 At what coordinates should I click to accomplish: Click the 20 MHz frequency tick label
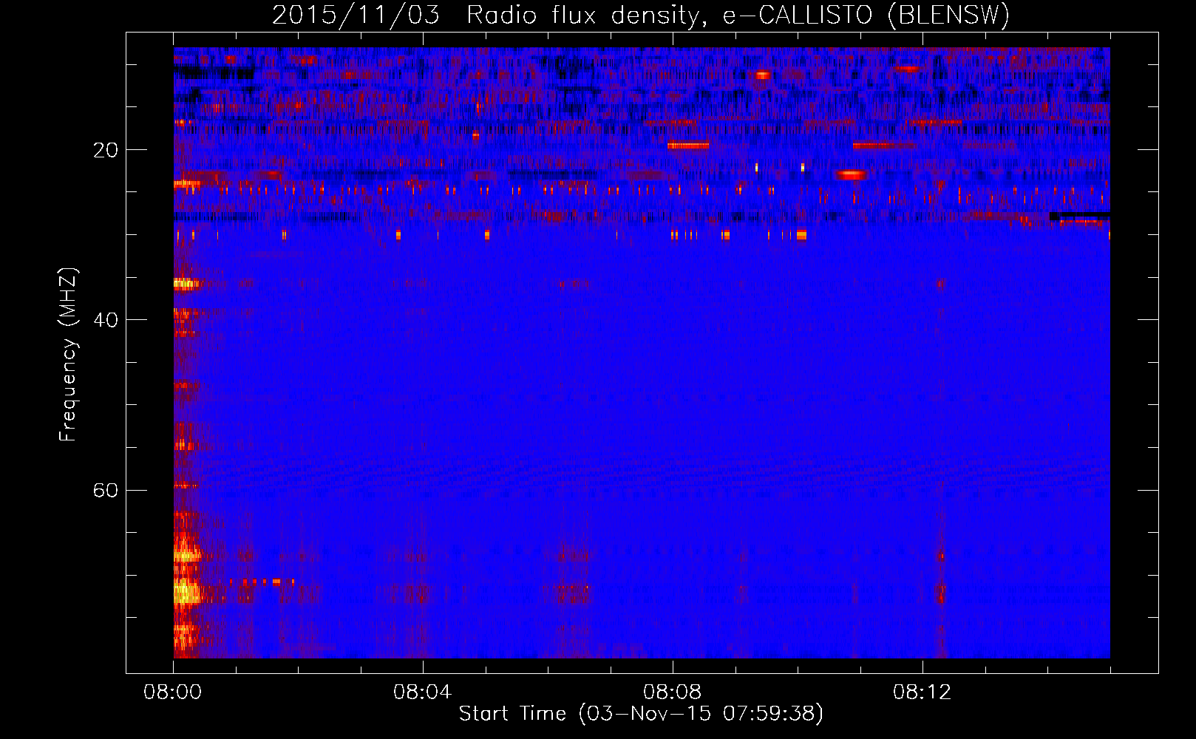pos(106,150)
